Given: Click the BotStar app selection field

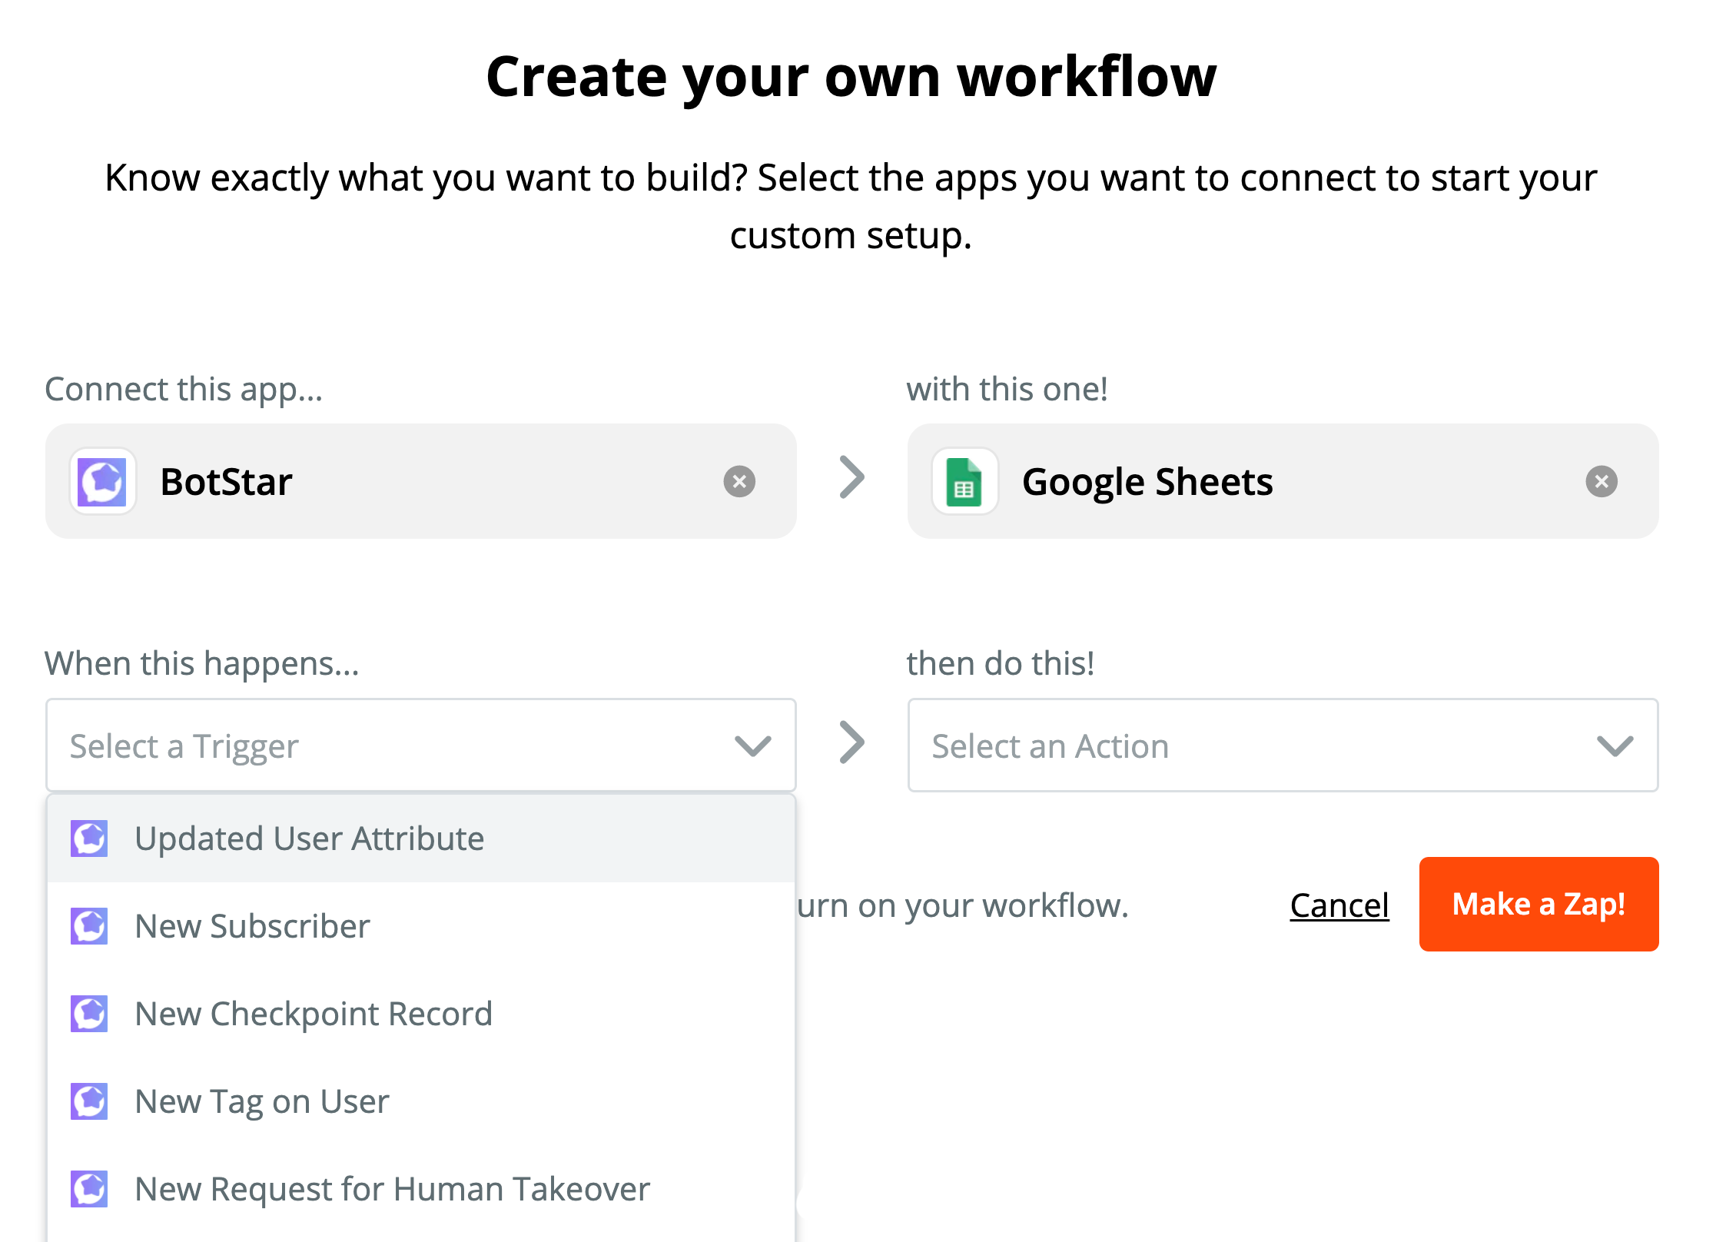Looking at the screenshot, I should pos(421,481).
